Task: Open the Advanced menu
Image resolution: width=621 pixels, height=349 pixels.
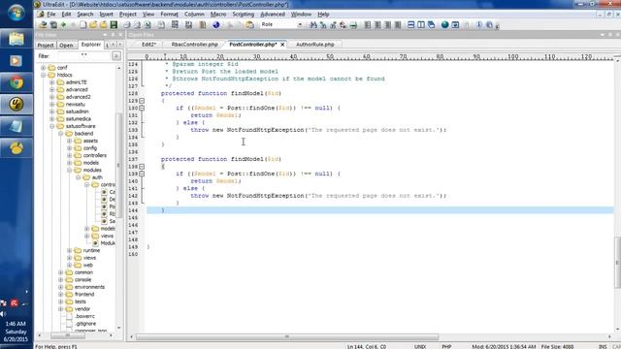Action: pos(273,15)
